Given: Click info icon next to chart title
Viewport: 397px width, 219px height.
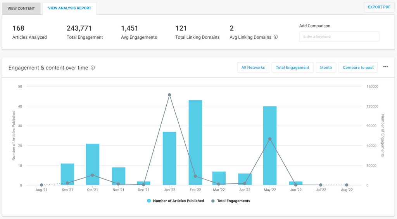Looking at the screenshot, I should tap(93, 68).
